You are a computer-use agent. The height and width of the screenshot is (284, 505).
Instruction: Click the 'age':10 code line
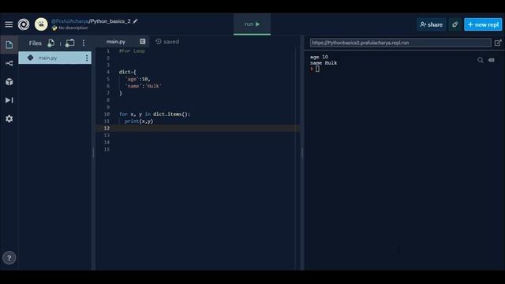coord(138,79)
